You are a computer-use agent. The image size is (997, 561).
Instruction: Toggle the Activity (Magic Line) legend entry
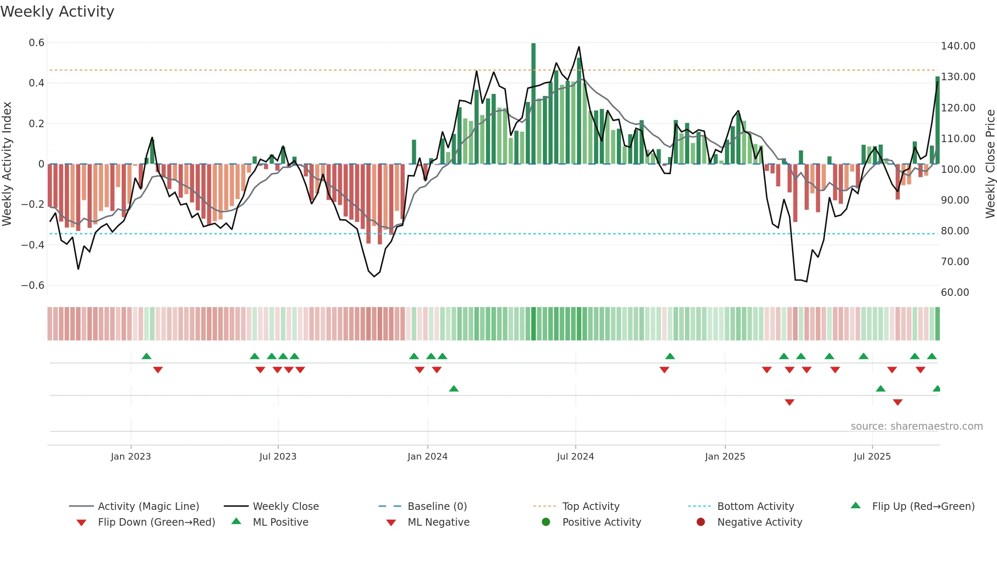pyautogui.click(x=134, y=506)
